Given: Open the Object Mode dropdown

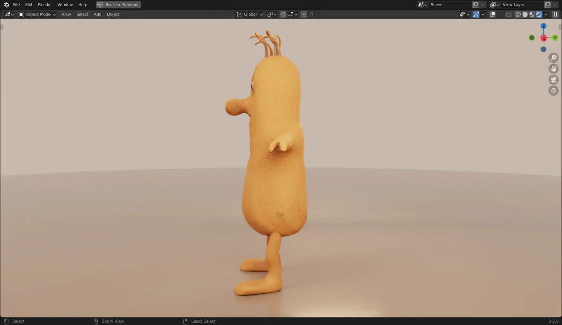Looking at the screenshot, I should click(x=37, y=14).
